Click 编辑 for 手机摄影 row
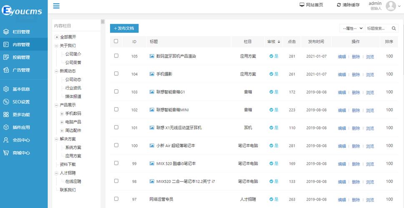The image size is (404, 208). click(x=342, y=74)
